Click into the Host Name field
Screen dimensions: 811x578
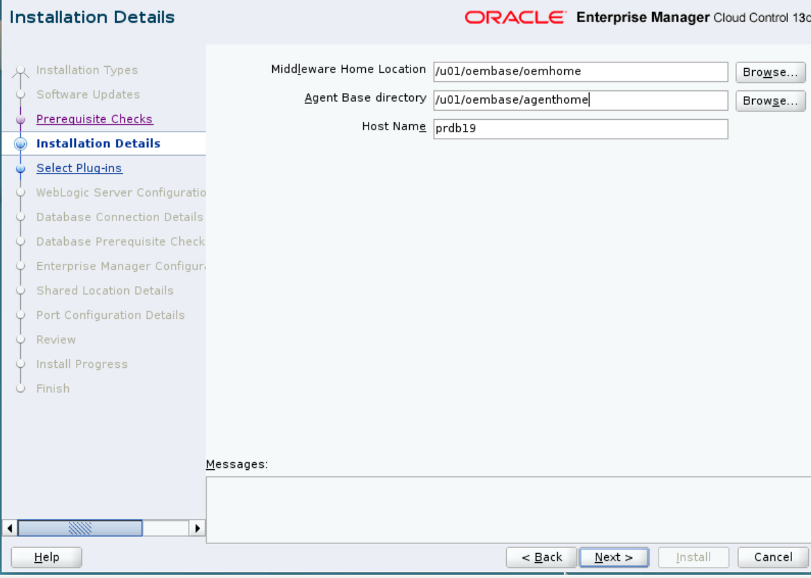click(581, 129)
